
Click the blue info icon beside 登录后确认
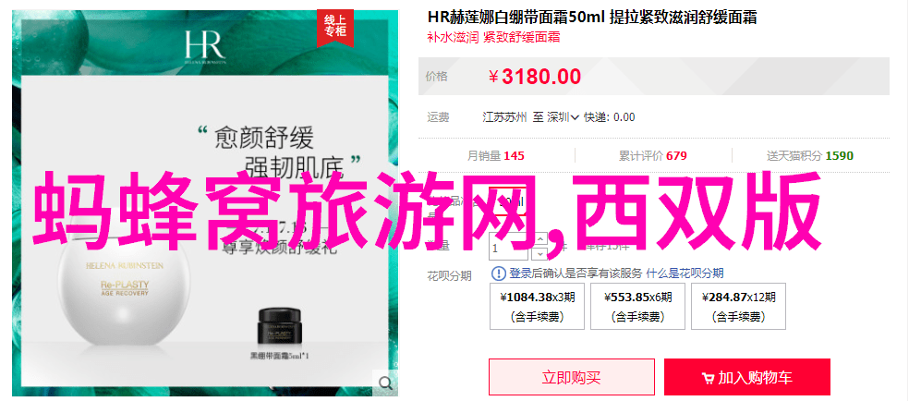coord(499,273)
